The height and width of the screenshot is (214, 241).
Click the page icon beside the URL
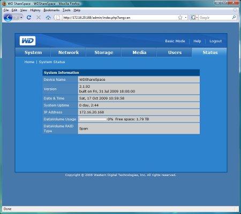coord(58,18)
